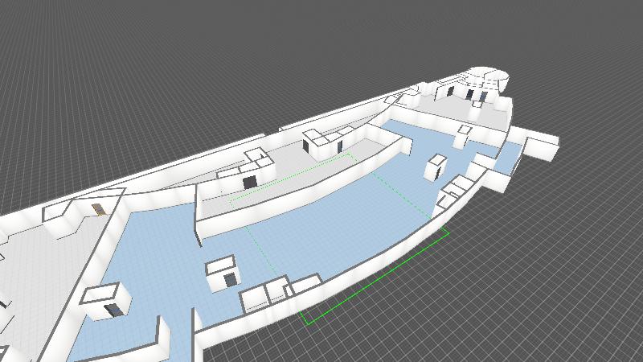Click the stacked boxes by the right curved wall
Viewport: 643px width, 362px height.
[455, 190]
